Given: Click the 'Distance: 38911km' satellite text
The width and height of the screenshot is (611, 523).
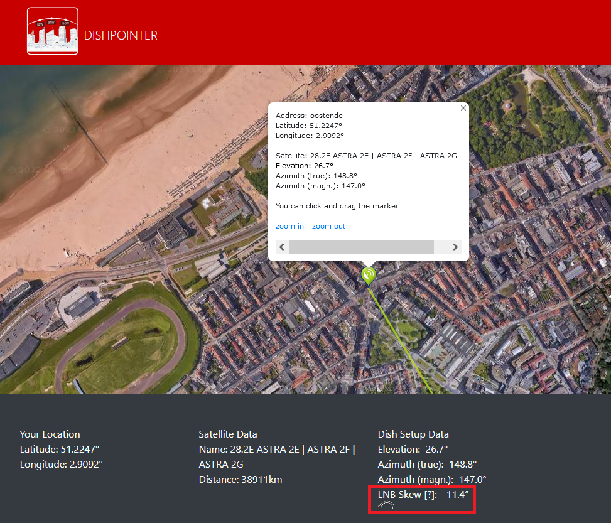Looking at the screenshot, I should pyautogui.click(x=240, y=480).
